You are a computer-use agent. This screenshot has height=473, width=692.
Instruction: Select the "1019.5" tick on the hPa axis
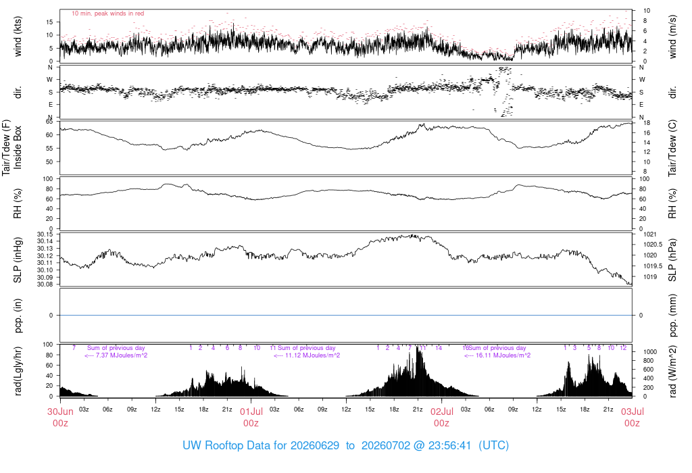[653, 266]
